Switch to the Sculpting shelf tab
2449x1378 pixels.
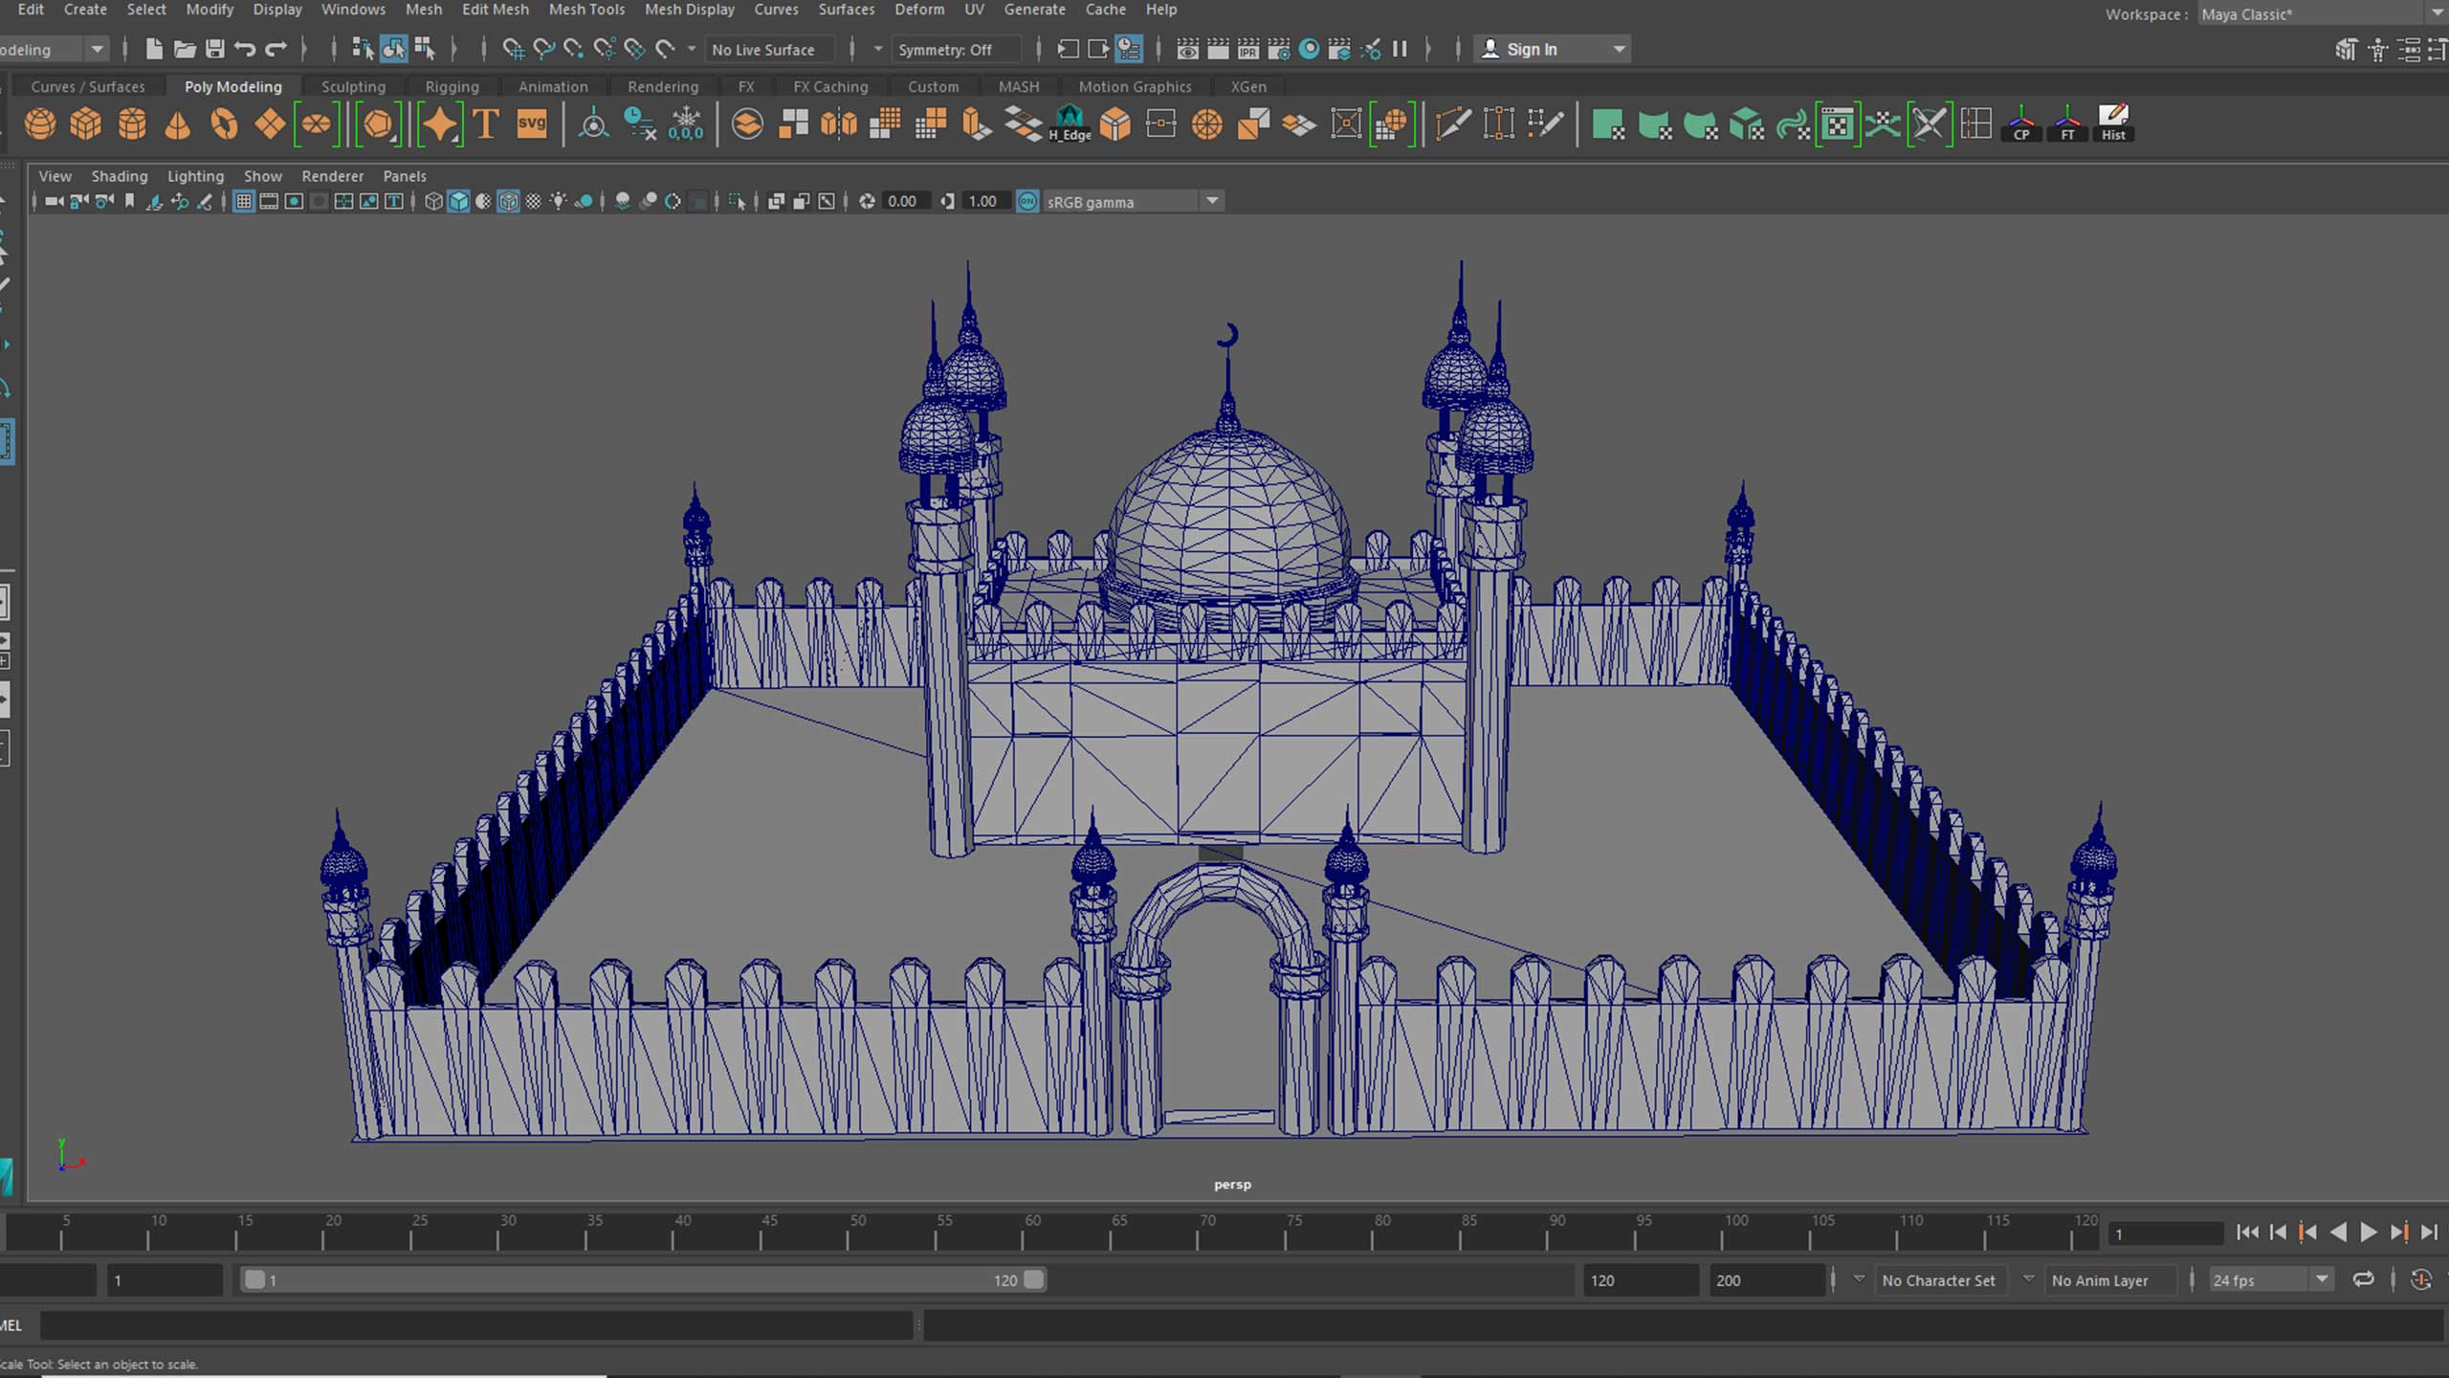(x=353, y=86)
